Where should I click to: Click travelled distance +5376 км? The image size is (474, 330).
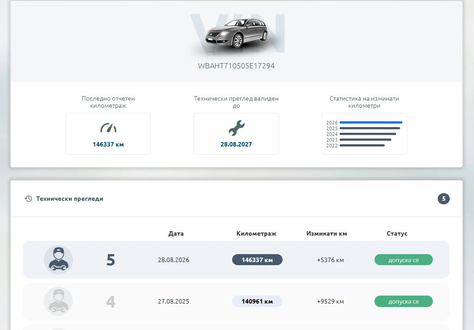click(330, 260)
